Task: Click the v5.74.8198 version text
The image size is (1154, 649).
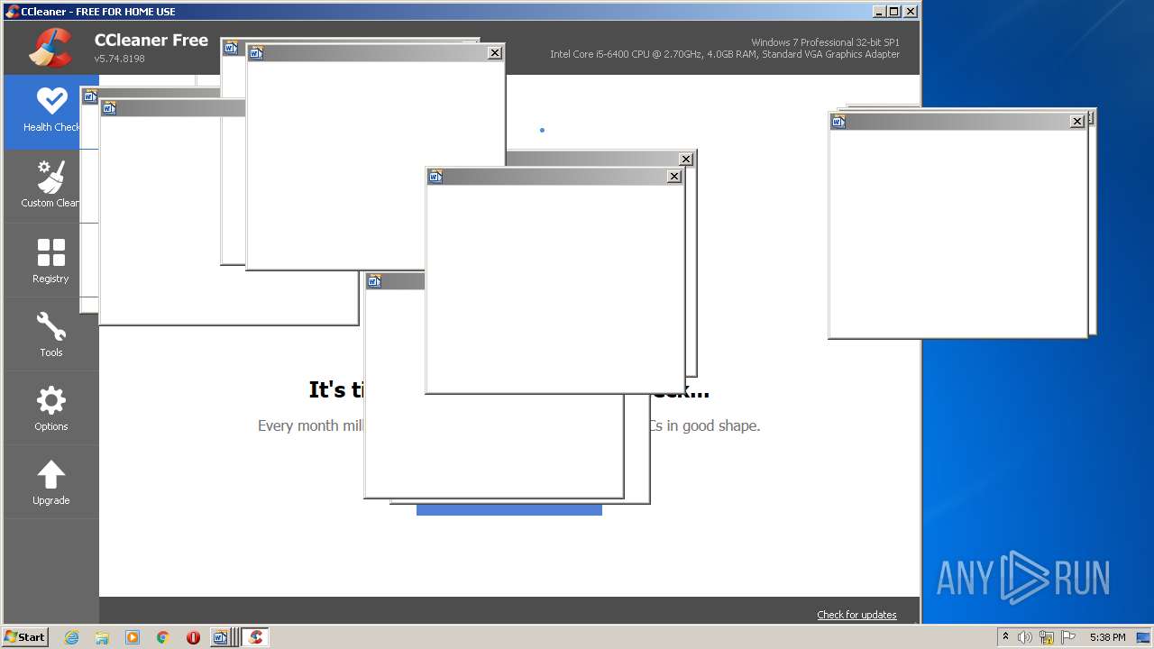Action: click(119, 59)
